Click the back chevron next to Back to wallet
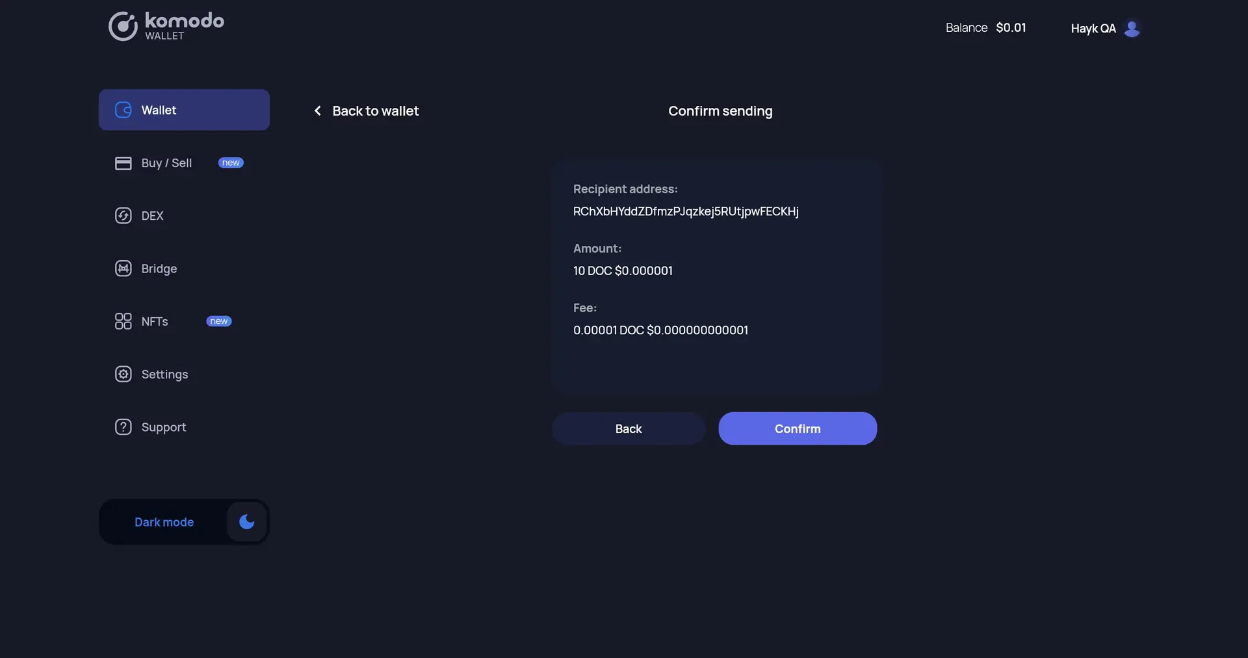Image resolution: width=1248 pixels, height=658 pixels. click(x=318, y=111)
